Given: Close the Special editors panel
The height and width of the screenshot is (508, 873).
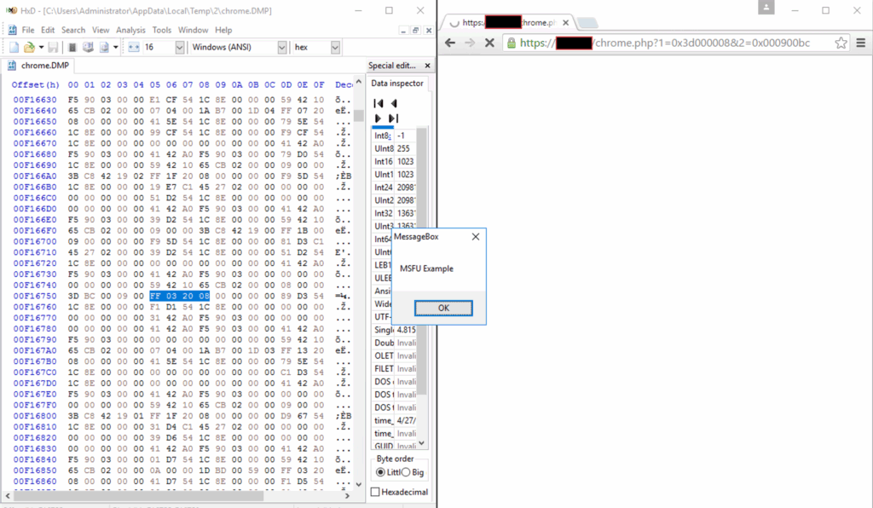Looking at the screenshot, I should tap(427, 66).
